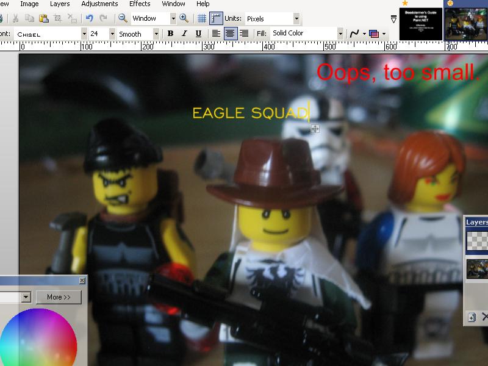Open the Colors primary/secondary dropdown

tap(26, 297)
